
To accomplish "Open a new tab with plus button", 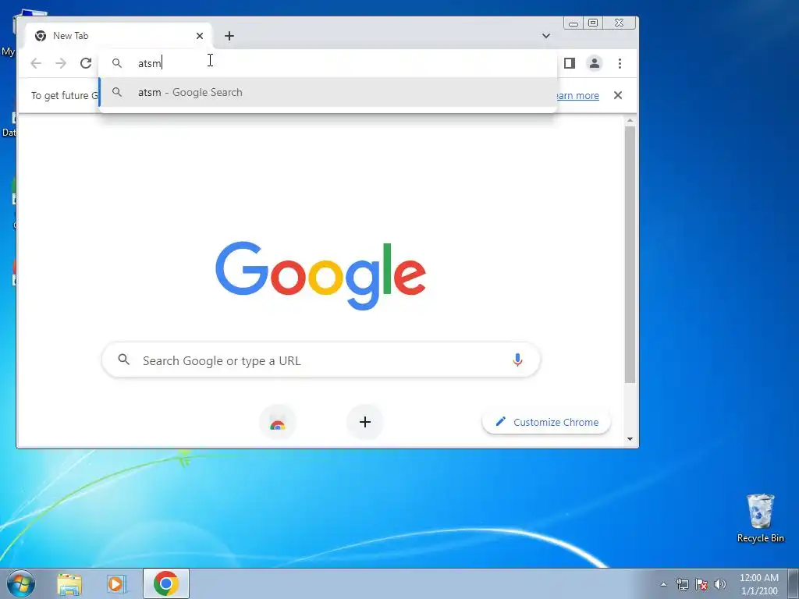I will [x=229, y=36].
